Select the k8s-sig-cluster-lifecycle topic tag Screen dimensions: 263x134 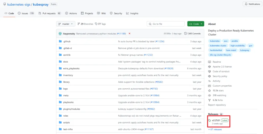[x=220, y=55]
